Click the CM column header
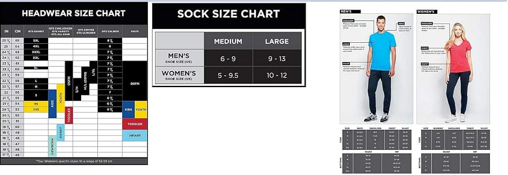 [18, 31]
